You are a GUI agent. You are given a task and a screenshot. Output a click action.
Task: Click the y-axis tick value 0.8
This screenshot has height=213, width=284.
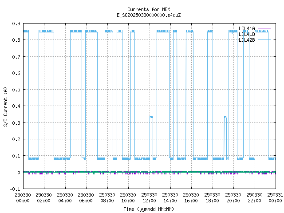tap(16, 40)
